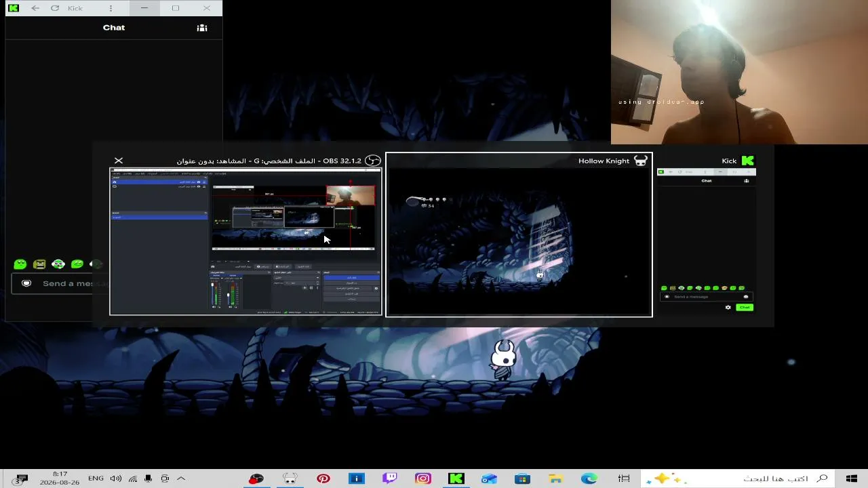Switch to the Kick window thumbnail
The height and width of the screenshot is (488, 868).
click(x=707, y=240)
